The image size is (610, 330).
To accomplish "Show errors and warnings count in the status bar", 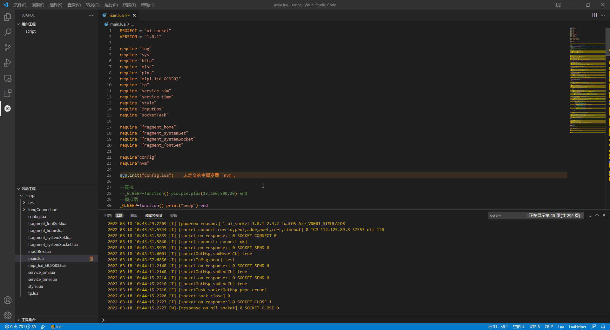I will click(x=20, y=327).
